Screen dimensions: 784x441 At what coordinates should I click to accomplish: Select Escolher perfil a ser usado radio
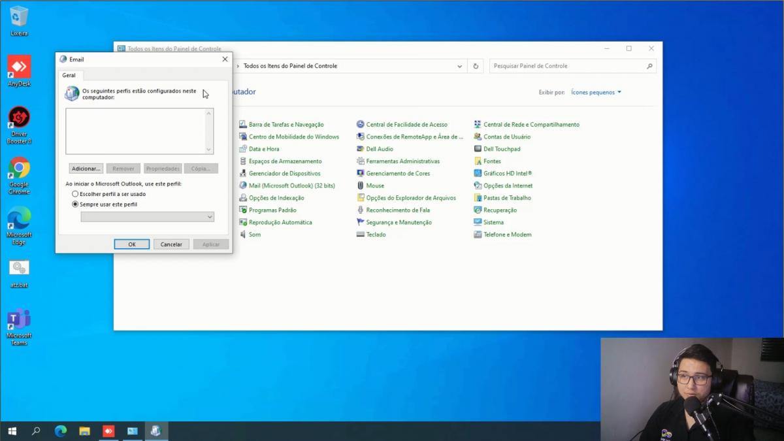(x=75, y=194)
